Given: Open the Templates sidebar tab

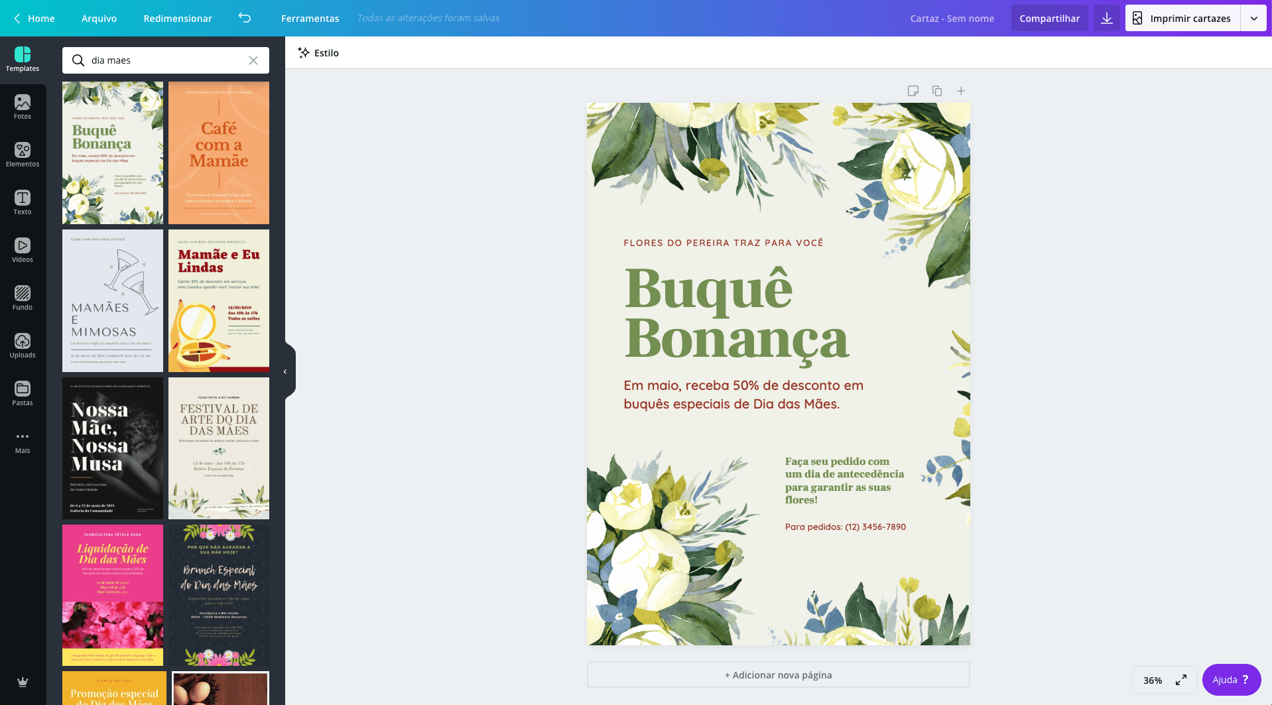Looking at the screenshot, I should point(23,60).
